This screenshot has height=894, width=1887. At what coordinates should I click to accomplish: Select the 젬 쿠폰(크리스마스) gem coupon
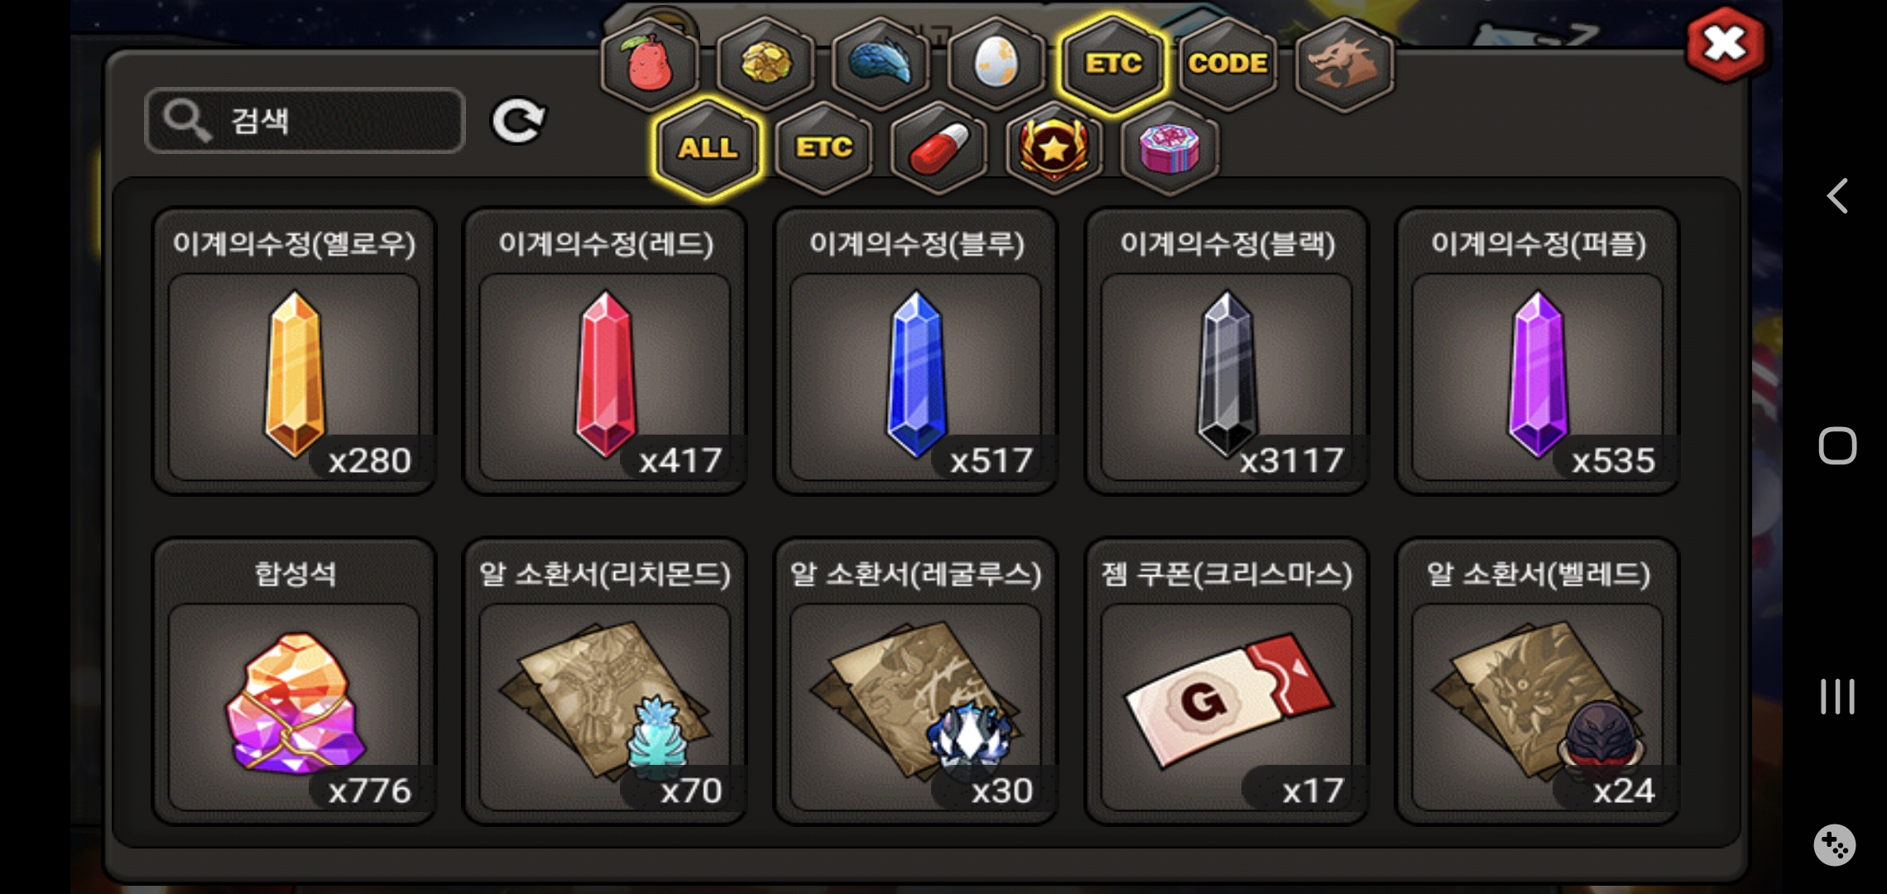(x=1227, y=681)
